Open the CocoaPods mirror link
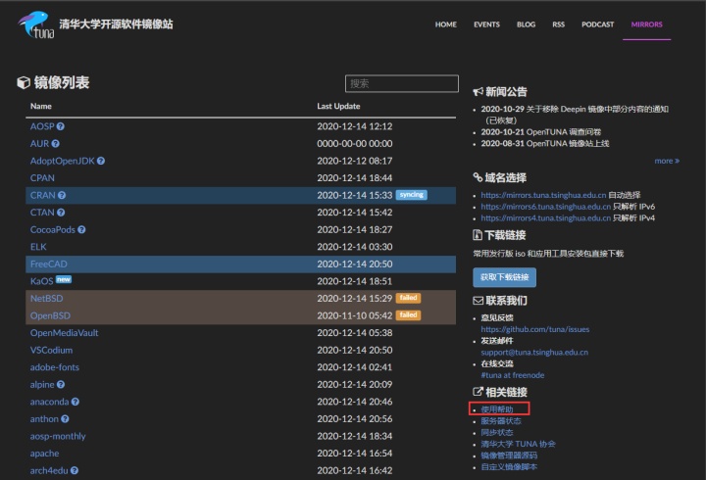The width and height of the screenshot is (706, 480). point(53,229)
